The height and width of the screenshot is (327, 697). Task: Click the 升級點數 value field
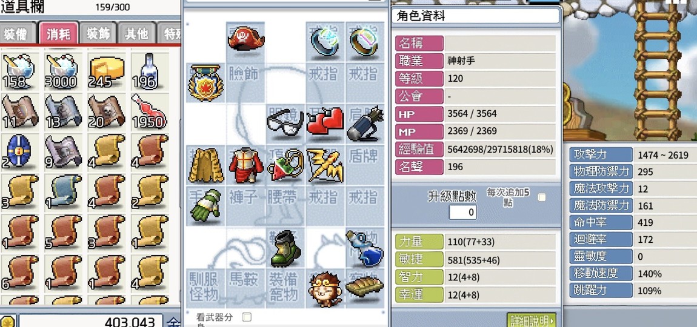coord(462,212)
